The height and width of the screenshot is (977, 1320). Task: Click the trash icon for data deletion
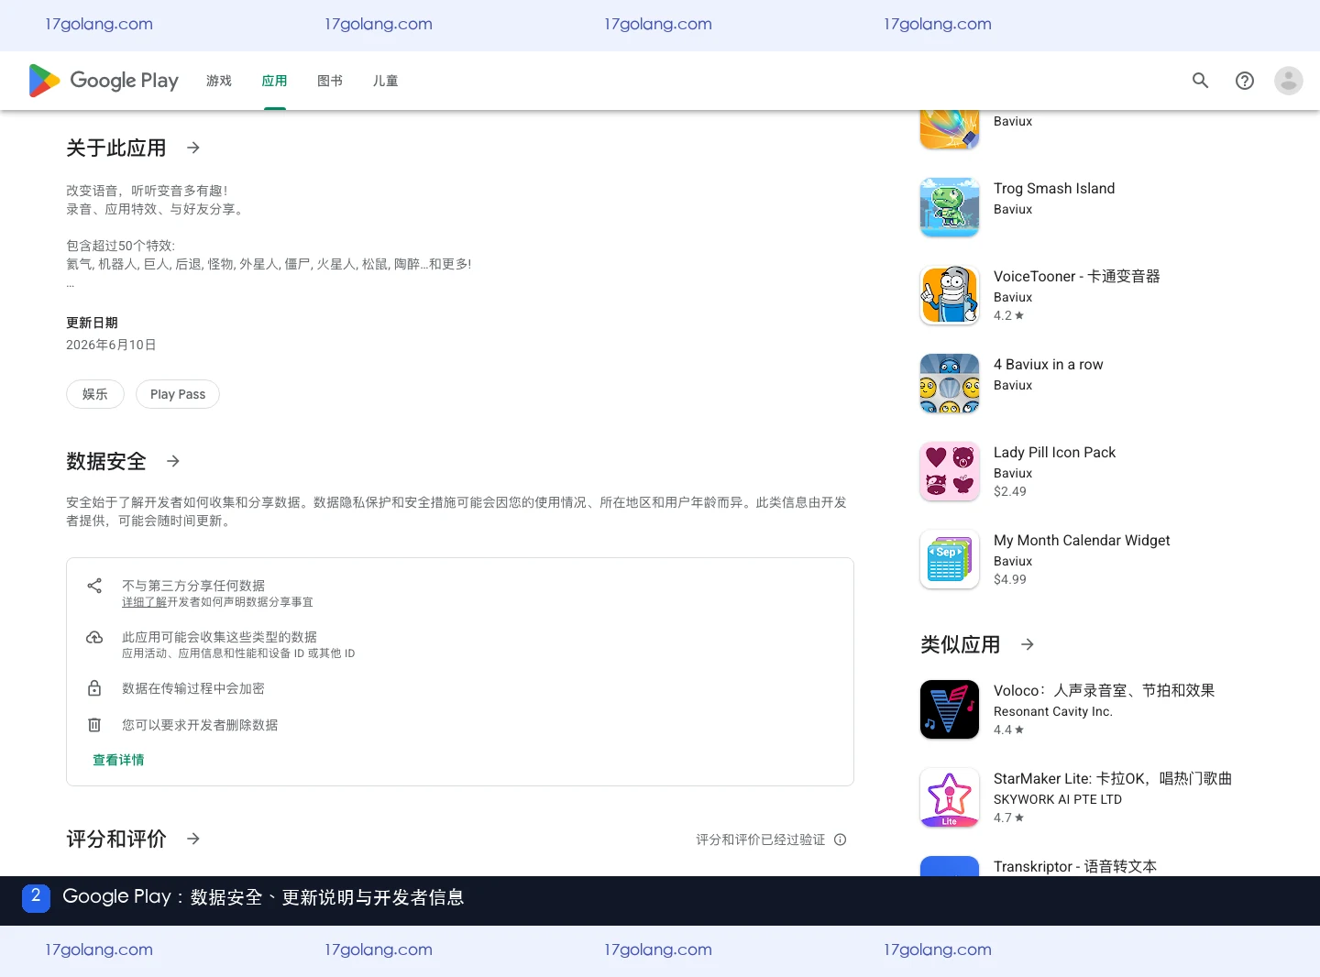point(94,725)
